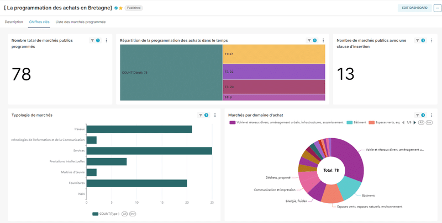Go to previous legend page in donut chart

(403, 122)
